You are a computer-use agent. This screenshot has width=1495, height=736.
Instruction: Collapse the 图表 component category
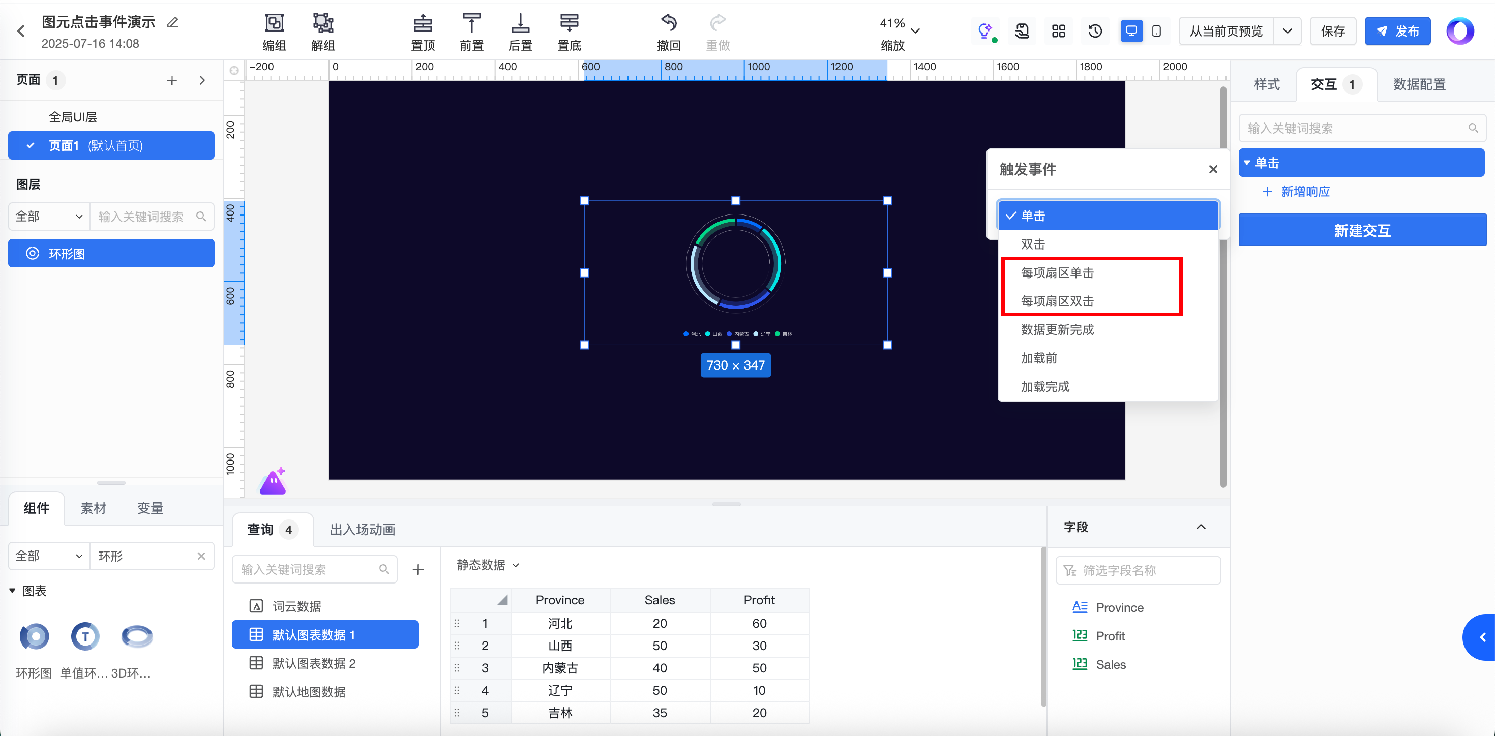[13, 591]
